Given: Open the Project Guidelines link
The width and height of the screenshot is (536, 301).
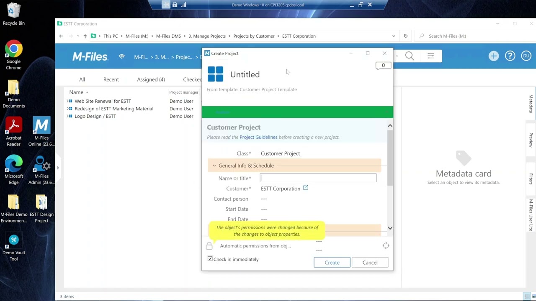Looking at the screenshot, I should click(x=258, y=137).
